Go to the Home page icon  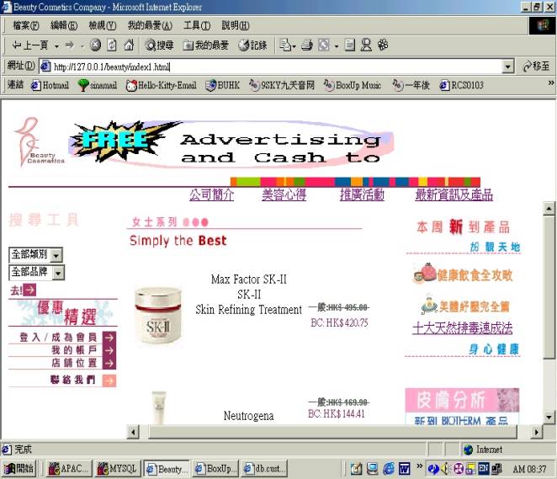point(129,45)
